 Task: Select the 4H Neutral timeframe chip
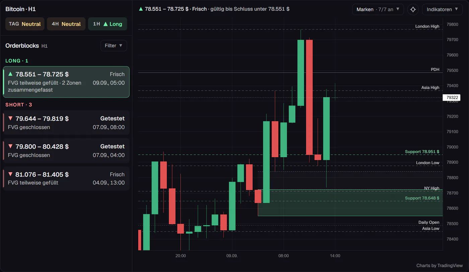[66, 24]
